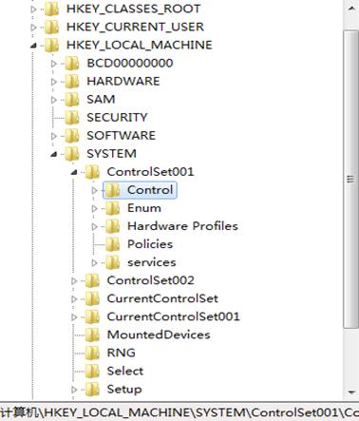Click the vertical scrollbar thumb
Screen dimensions: 359x421
pos(350,180)
